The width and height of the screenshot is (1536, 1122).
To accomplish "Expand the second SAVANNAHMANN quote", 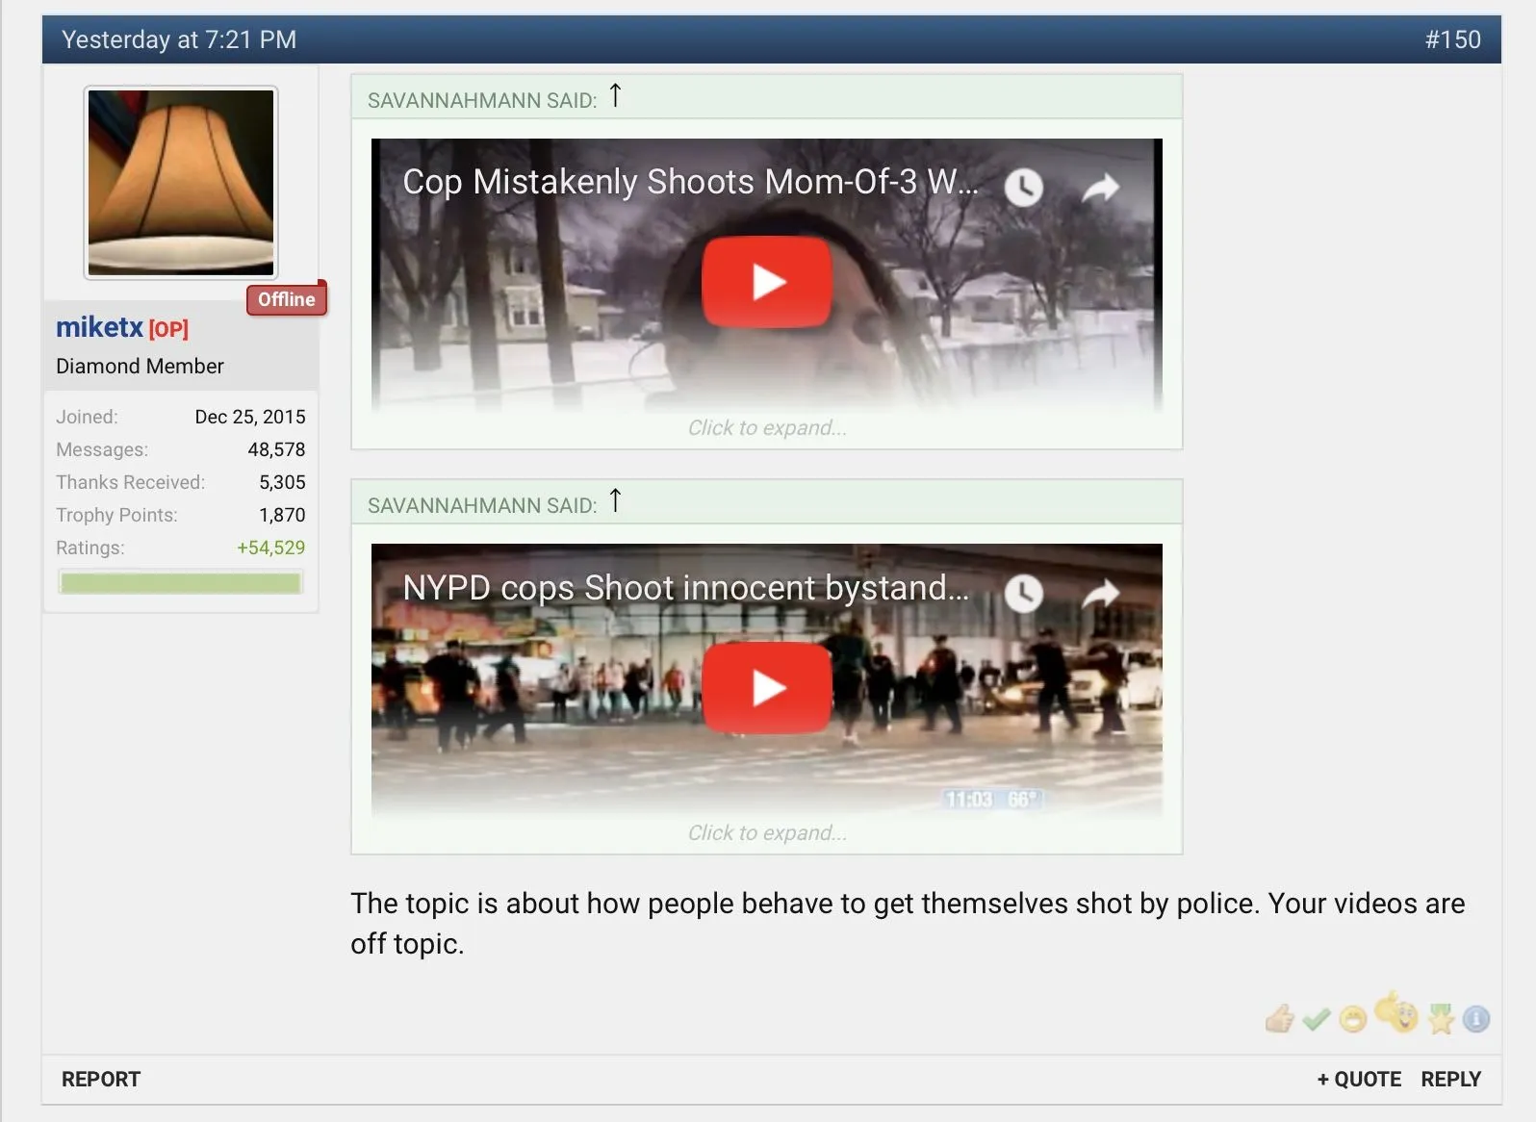I will (x=767, y=833).
